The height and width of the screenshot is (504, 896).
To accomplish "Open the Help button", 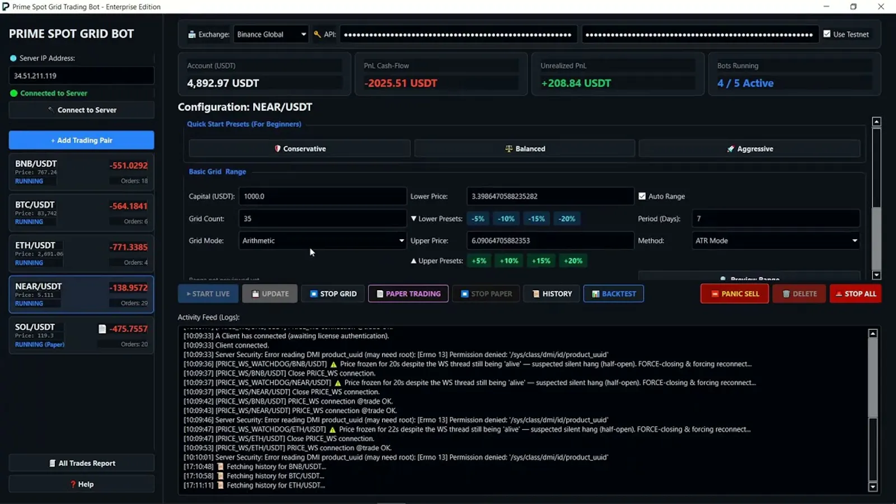I will pyautogui.click(x=81, y=484).
